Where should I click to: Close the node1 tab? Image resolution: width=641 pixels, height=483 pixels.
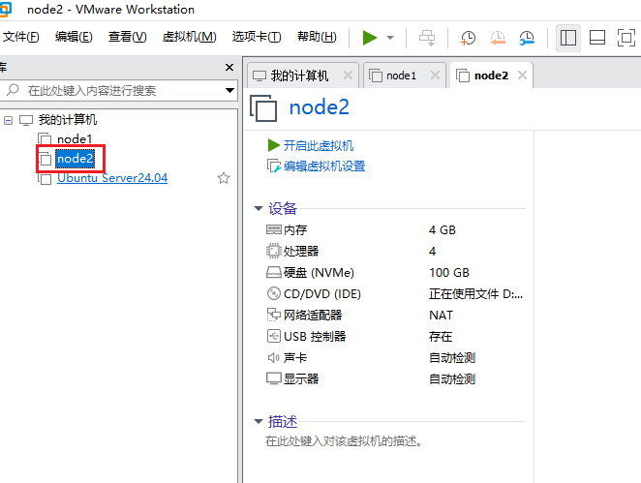tap(435, 75)
